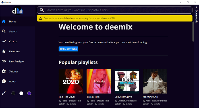Open the TikTok Hits playlist cover
199x108 pixels.
pos(99,81)
